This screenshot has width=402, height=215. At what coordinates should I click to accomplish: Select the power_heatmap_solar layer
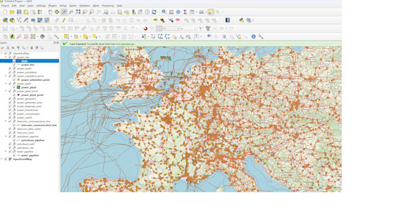coord(29,106)
